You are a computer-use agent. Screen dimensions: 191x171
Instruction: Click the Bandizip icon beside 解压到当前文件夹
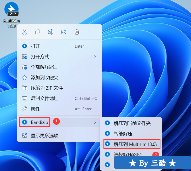pos(107,123)
